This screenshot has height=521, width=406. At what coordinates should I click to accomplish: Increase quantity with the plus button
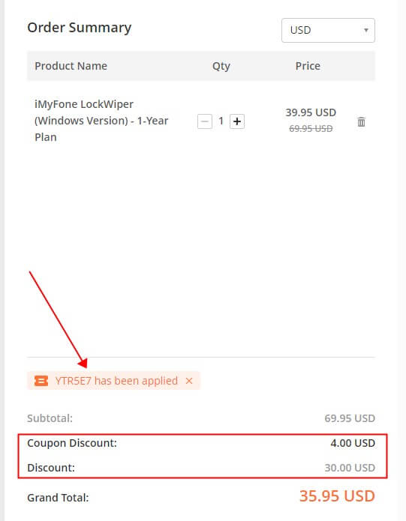pyautogui.click(x=237, y=121)
